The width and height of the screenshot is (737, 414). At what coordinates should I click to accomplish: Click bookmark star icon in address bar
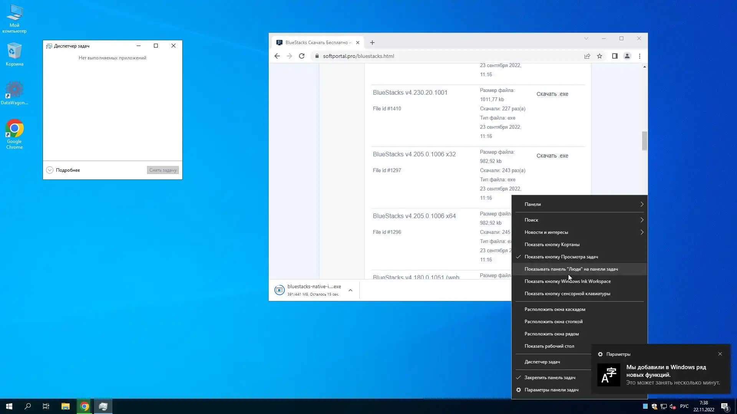[x=600, y=56]
